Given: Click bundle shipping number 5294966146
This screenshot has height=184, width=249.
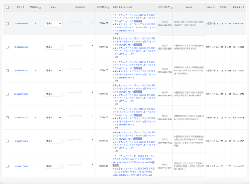Looking at the screenshot, I should pos(238,118).
